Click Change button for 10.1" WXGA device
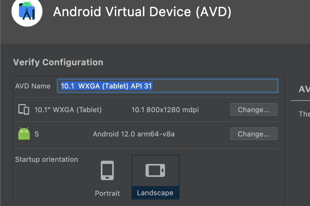 coord(254,109)
